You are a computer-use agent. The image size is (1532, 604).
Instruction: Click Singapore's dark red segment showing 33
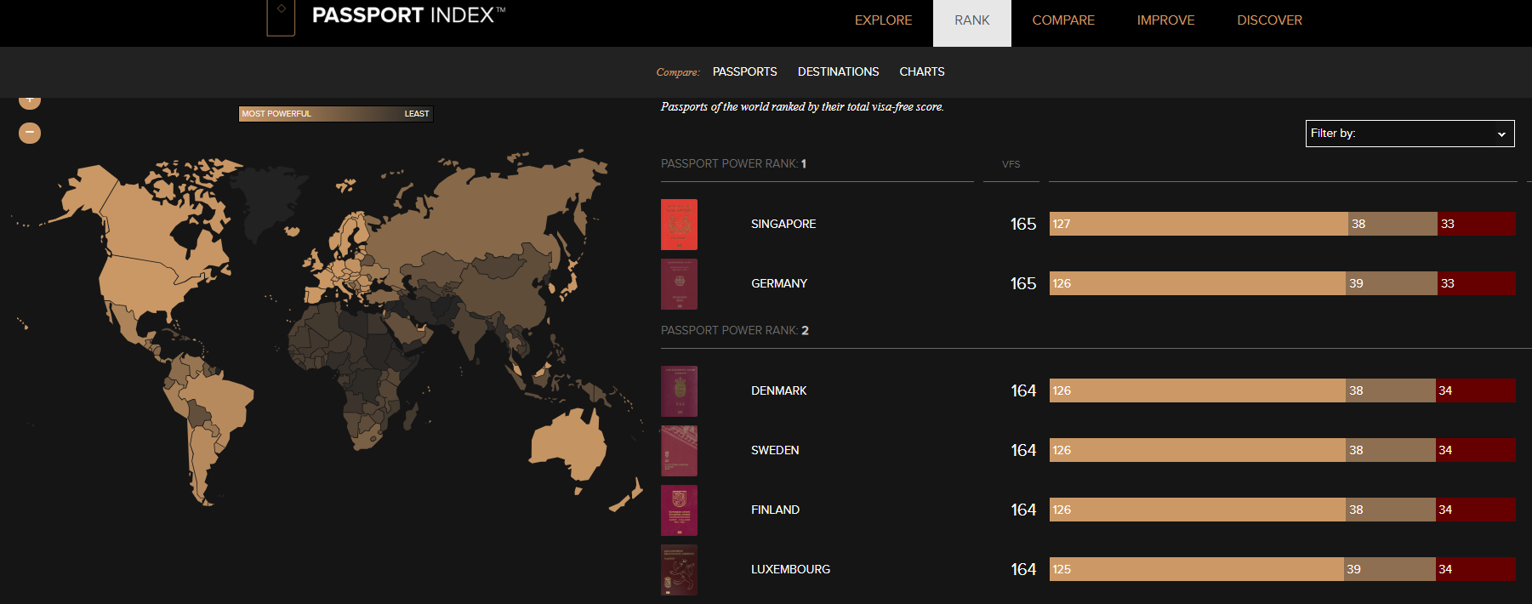tap(1476, 224)
